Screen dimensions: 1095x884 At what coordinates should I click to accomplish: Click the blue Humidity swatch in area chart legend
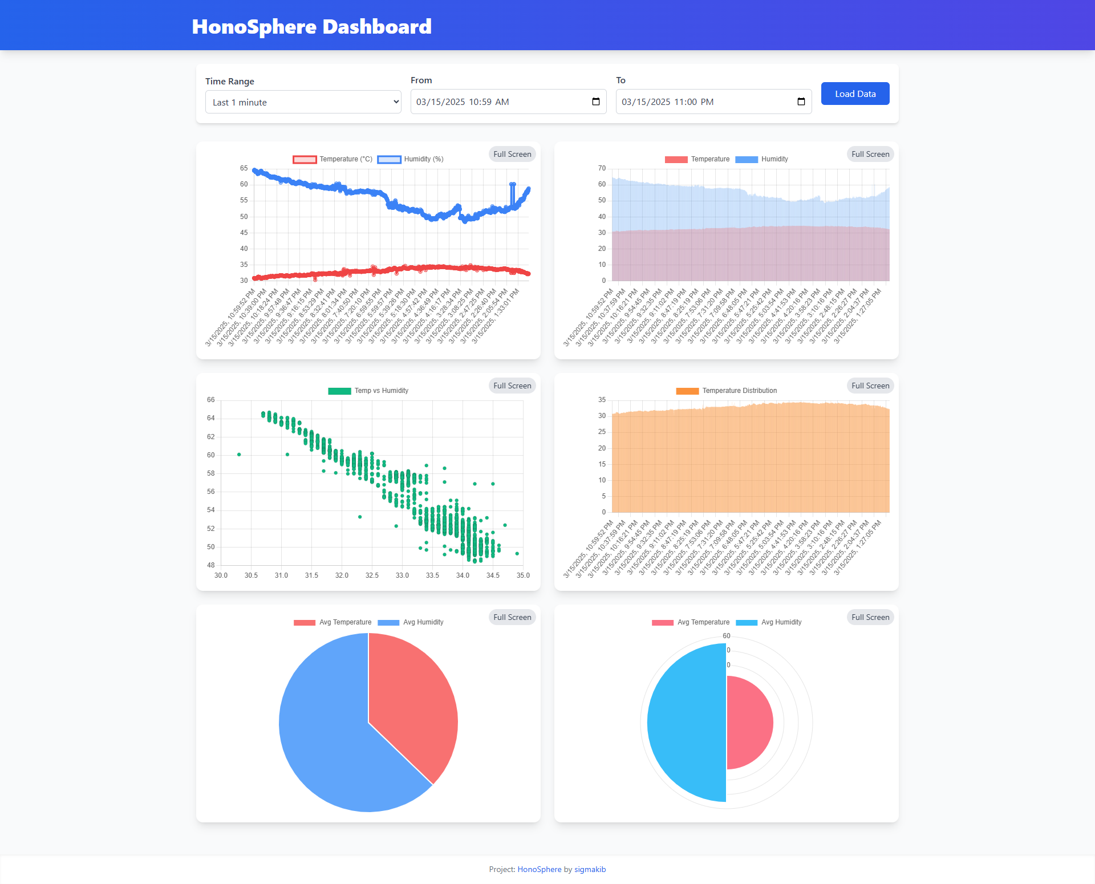point(747,159)
